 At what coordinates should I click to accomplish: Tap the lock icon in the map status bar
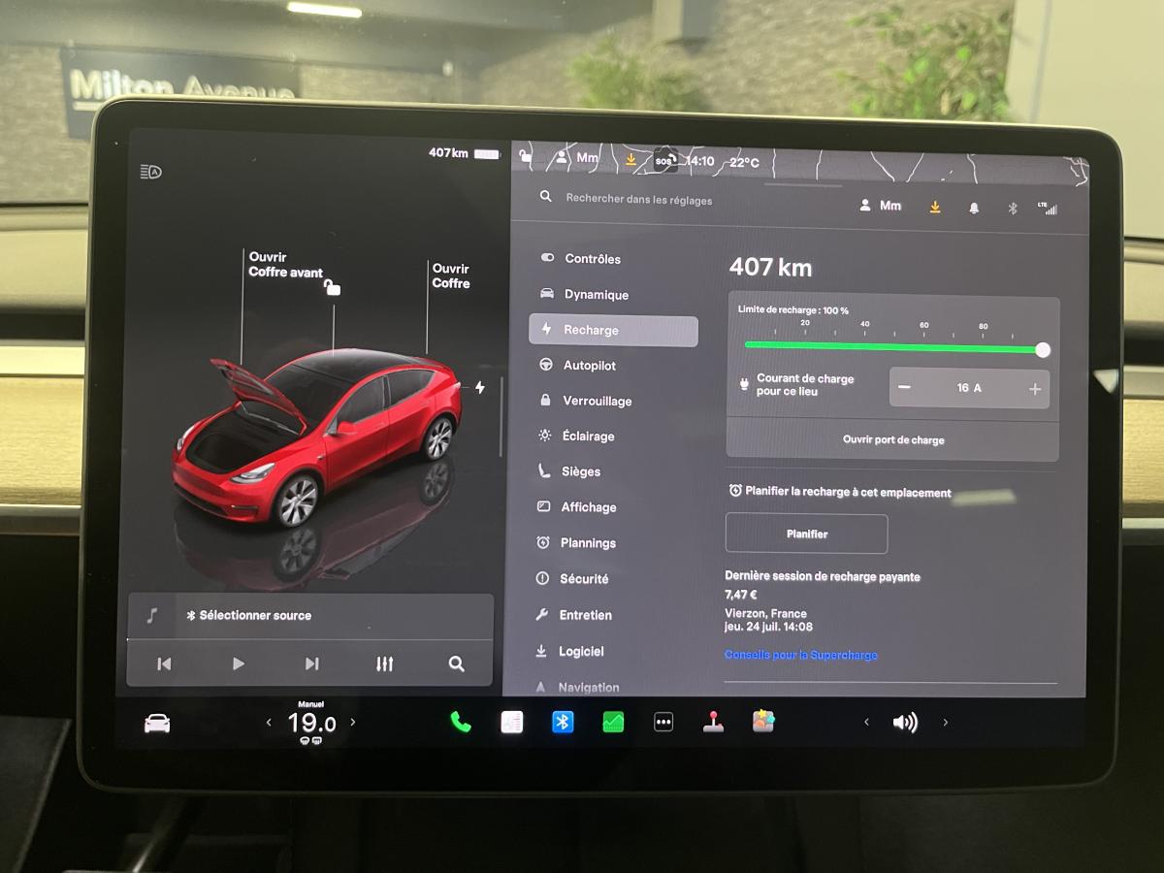525,156
